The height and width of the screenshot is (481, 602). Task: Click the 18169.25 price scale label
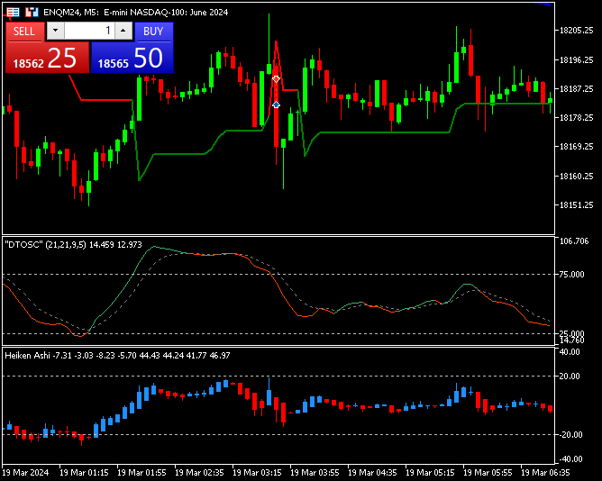click(x=576, y=146)
